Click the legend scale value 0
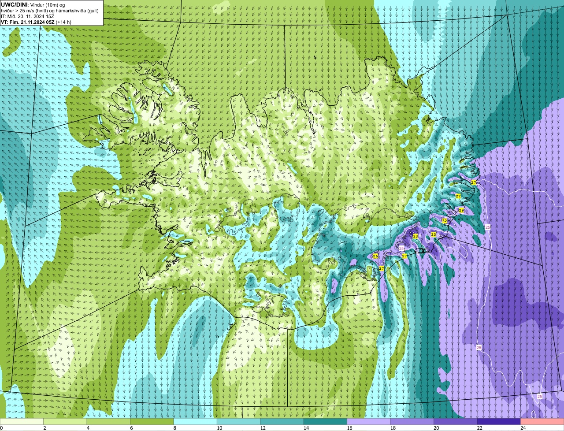 (x=2, y=427)
